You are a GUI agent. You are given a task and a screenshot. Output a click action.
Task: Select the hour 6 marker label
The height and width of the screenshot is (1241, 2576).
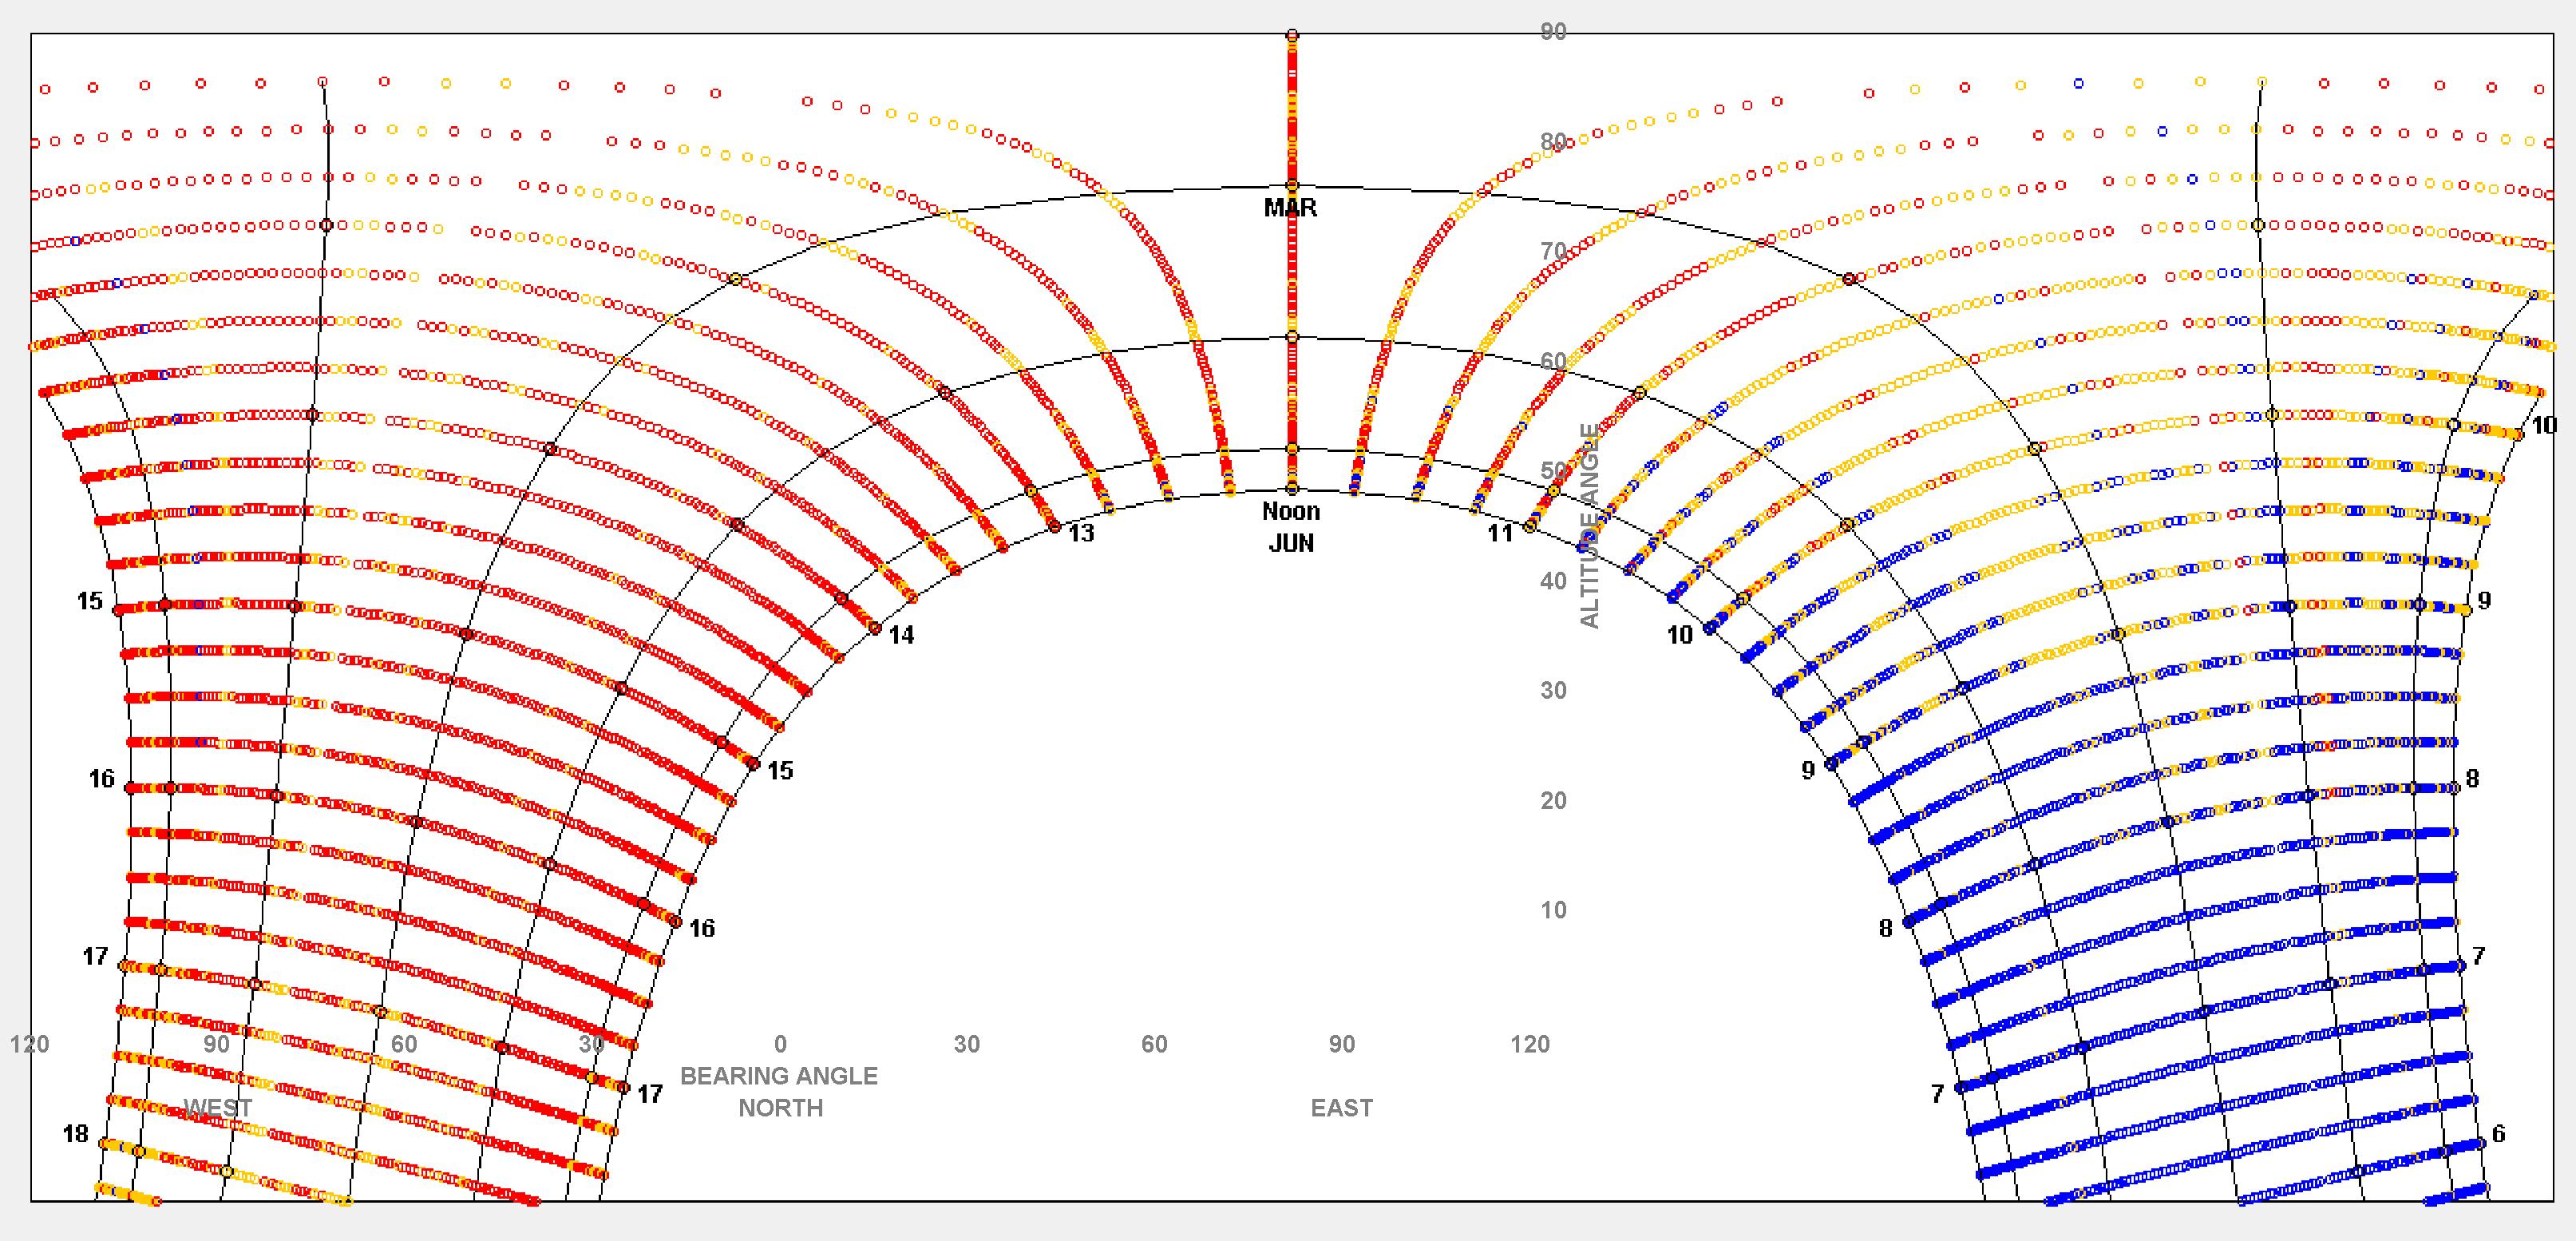[2498, 1134]
